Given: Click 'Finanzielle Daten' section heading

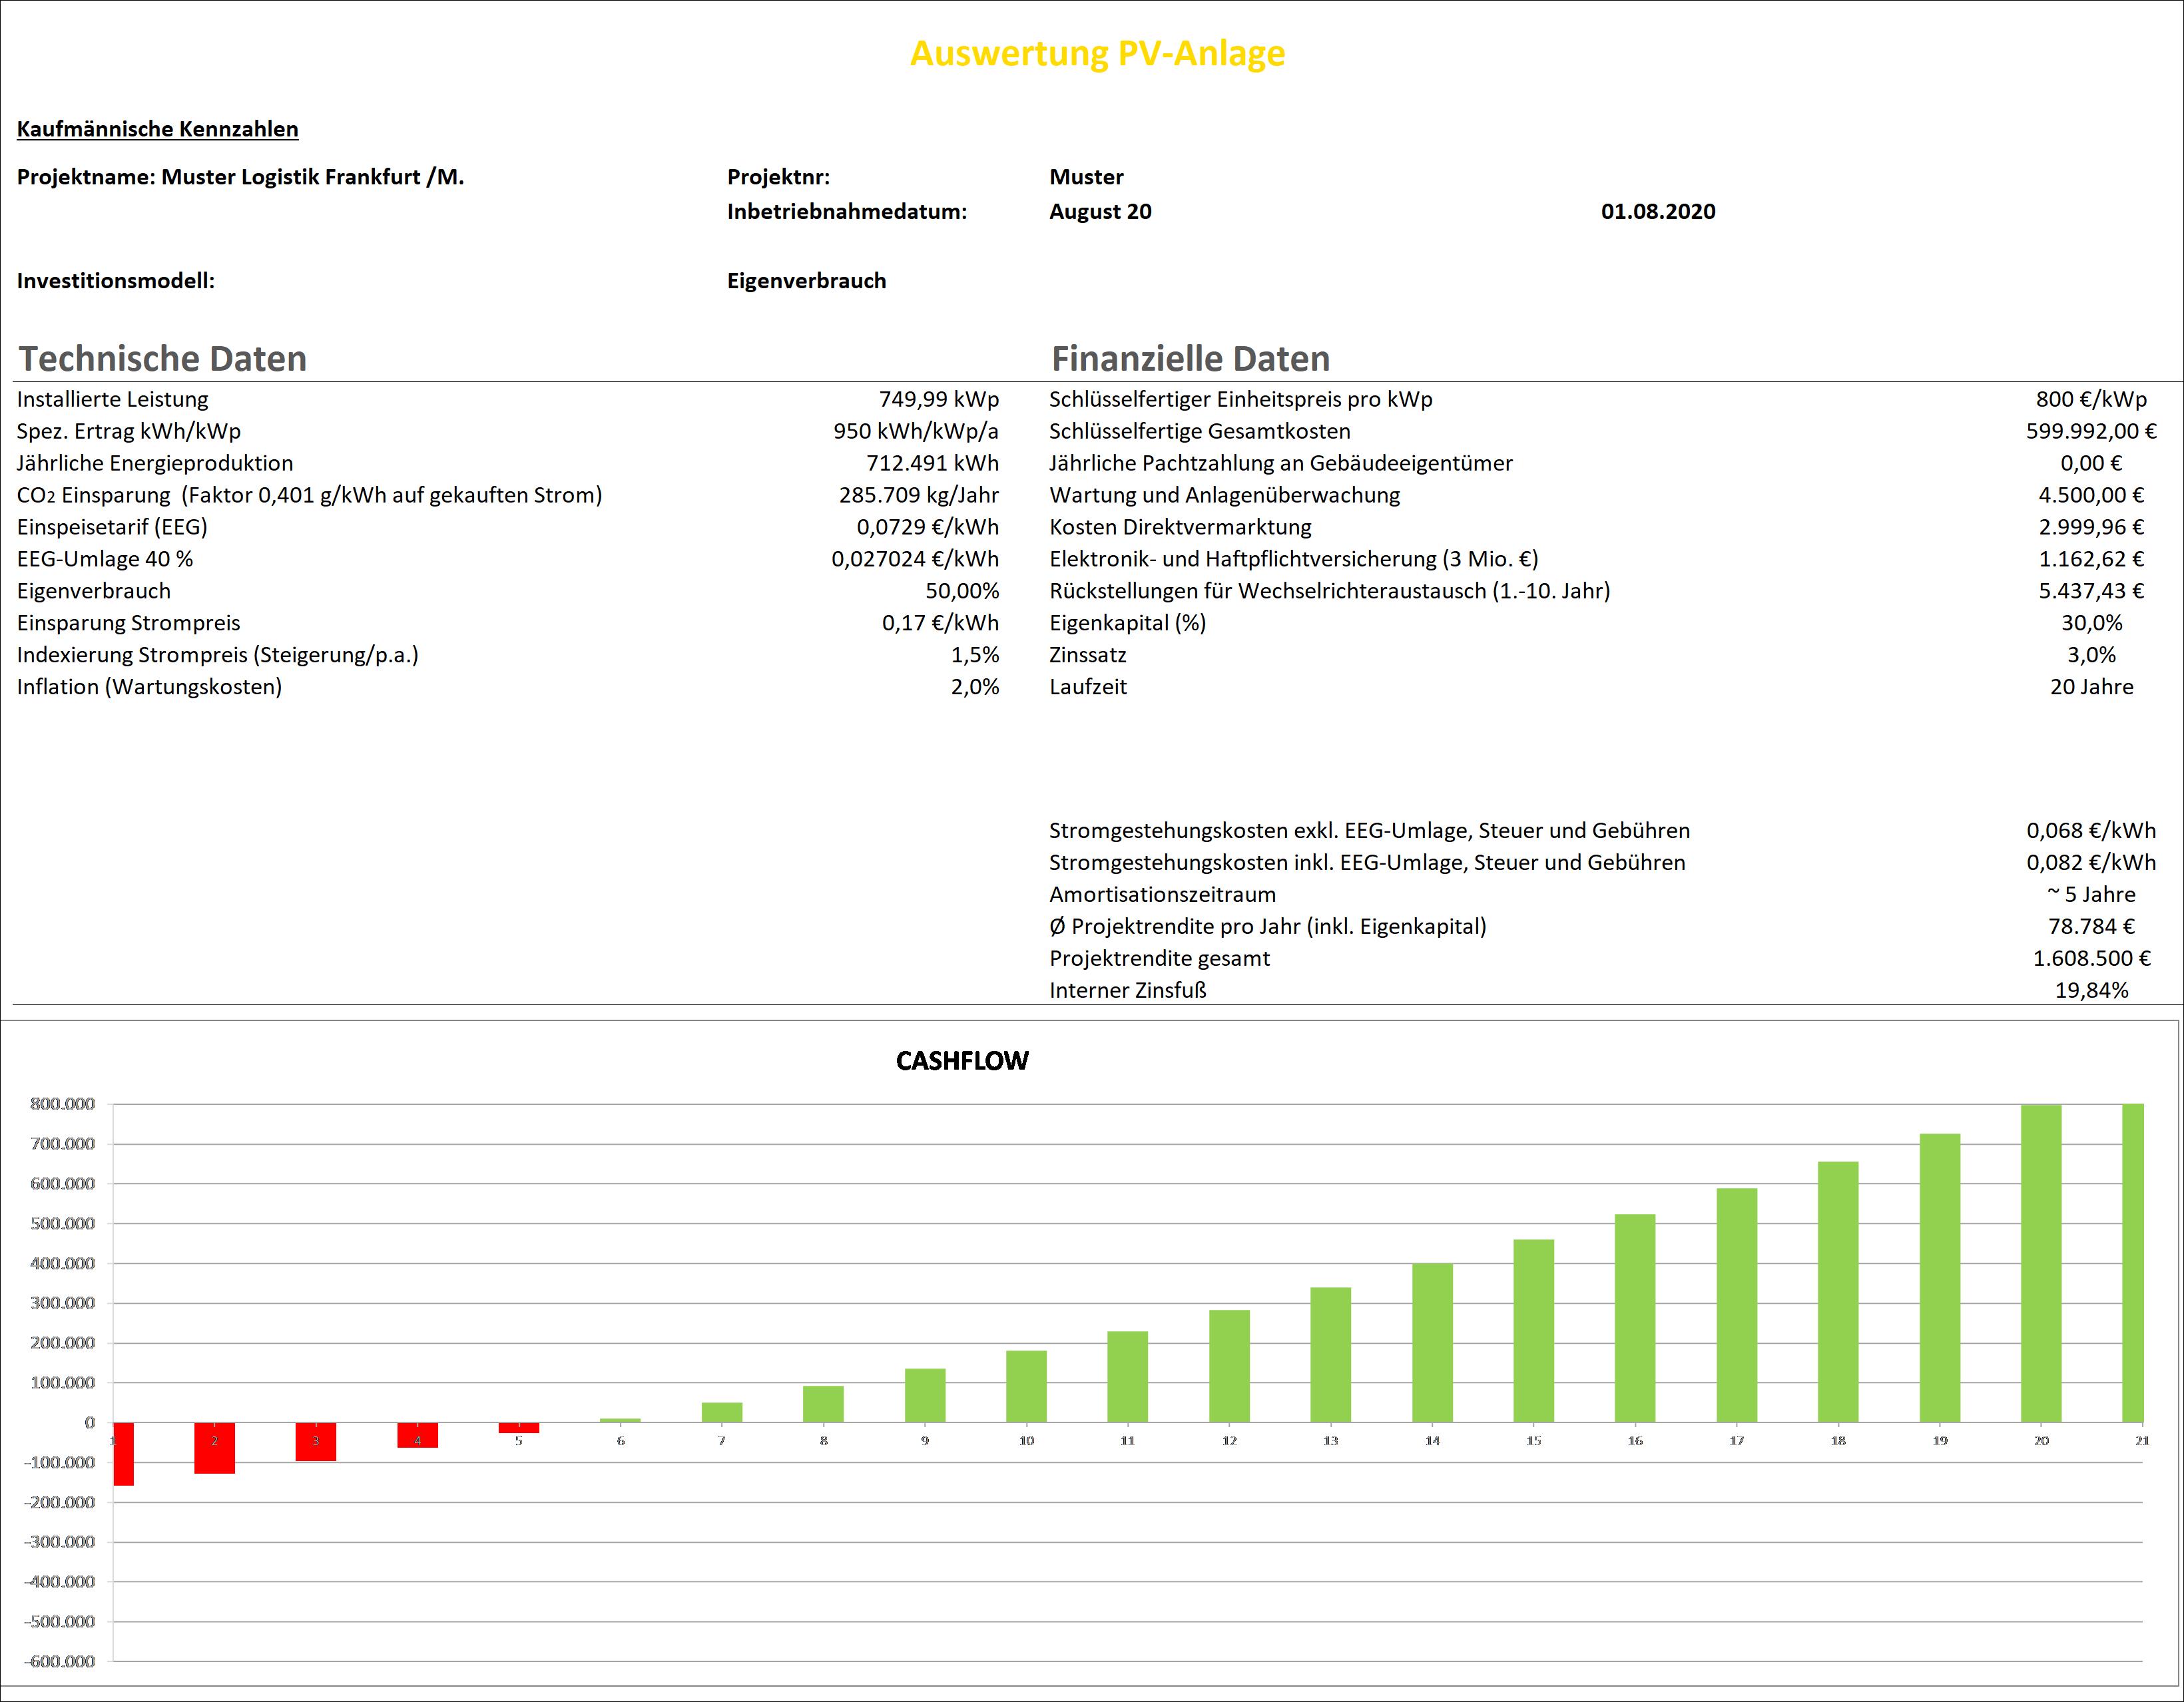Looking at the screenshot, I should (x=1190, y=358).
